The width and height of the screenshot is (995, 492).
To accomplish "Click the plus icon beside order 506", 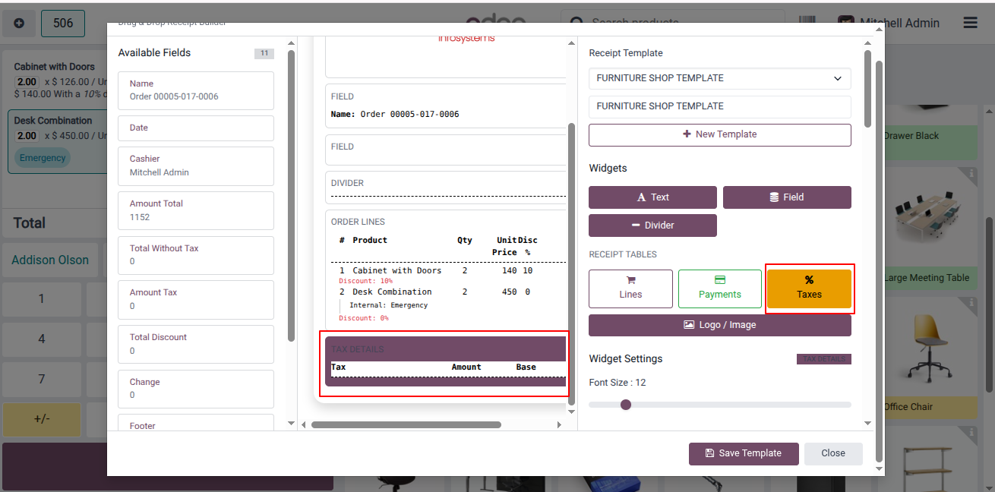I will click(19, 24).
